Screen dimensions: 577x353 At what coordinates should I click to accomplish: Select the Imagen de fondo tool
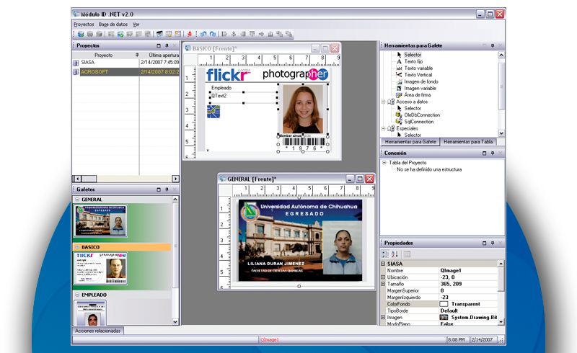point(421,81)
